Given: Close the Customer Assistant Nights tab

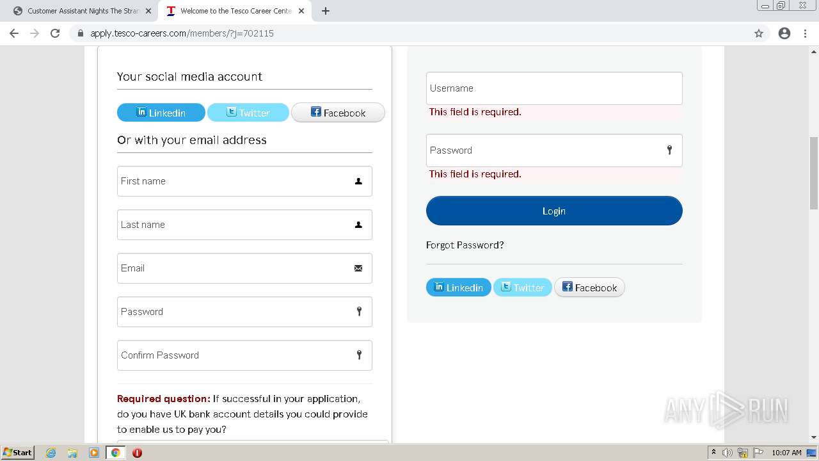Looking at the screenshot, I should pos(148,11).
